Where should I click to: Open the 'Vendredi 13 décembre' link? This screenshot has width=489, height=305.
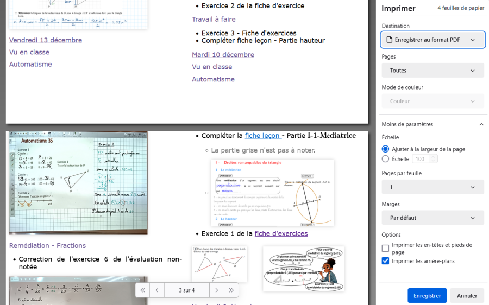pyautogui.click(x=46, y=40)
